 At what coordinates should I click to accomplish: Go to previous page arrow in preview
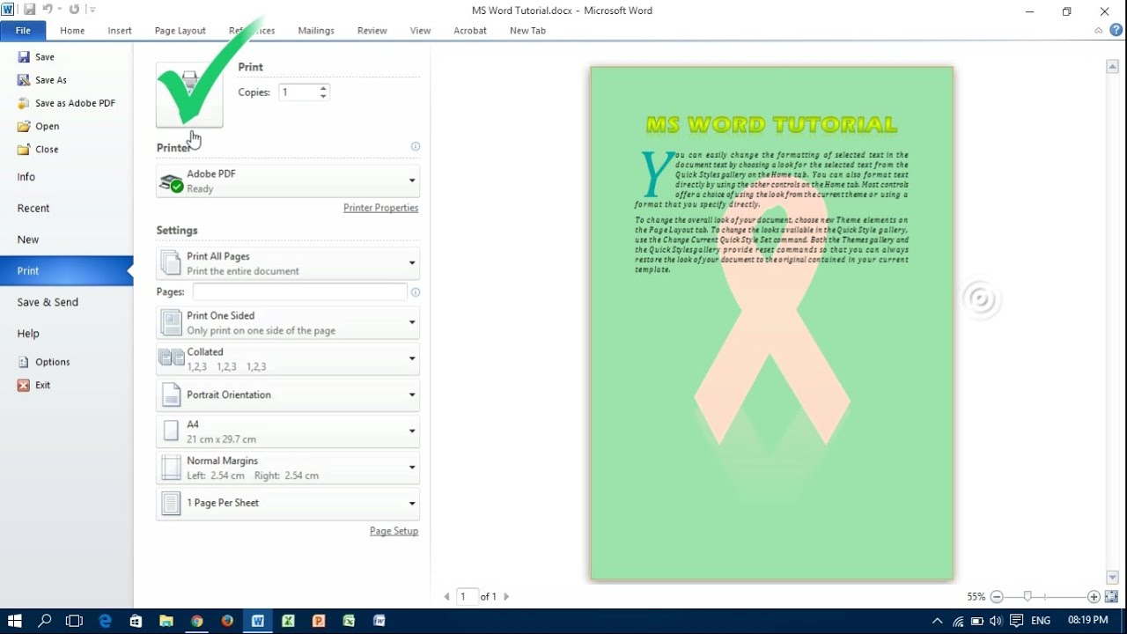tap(446, 596)
